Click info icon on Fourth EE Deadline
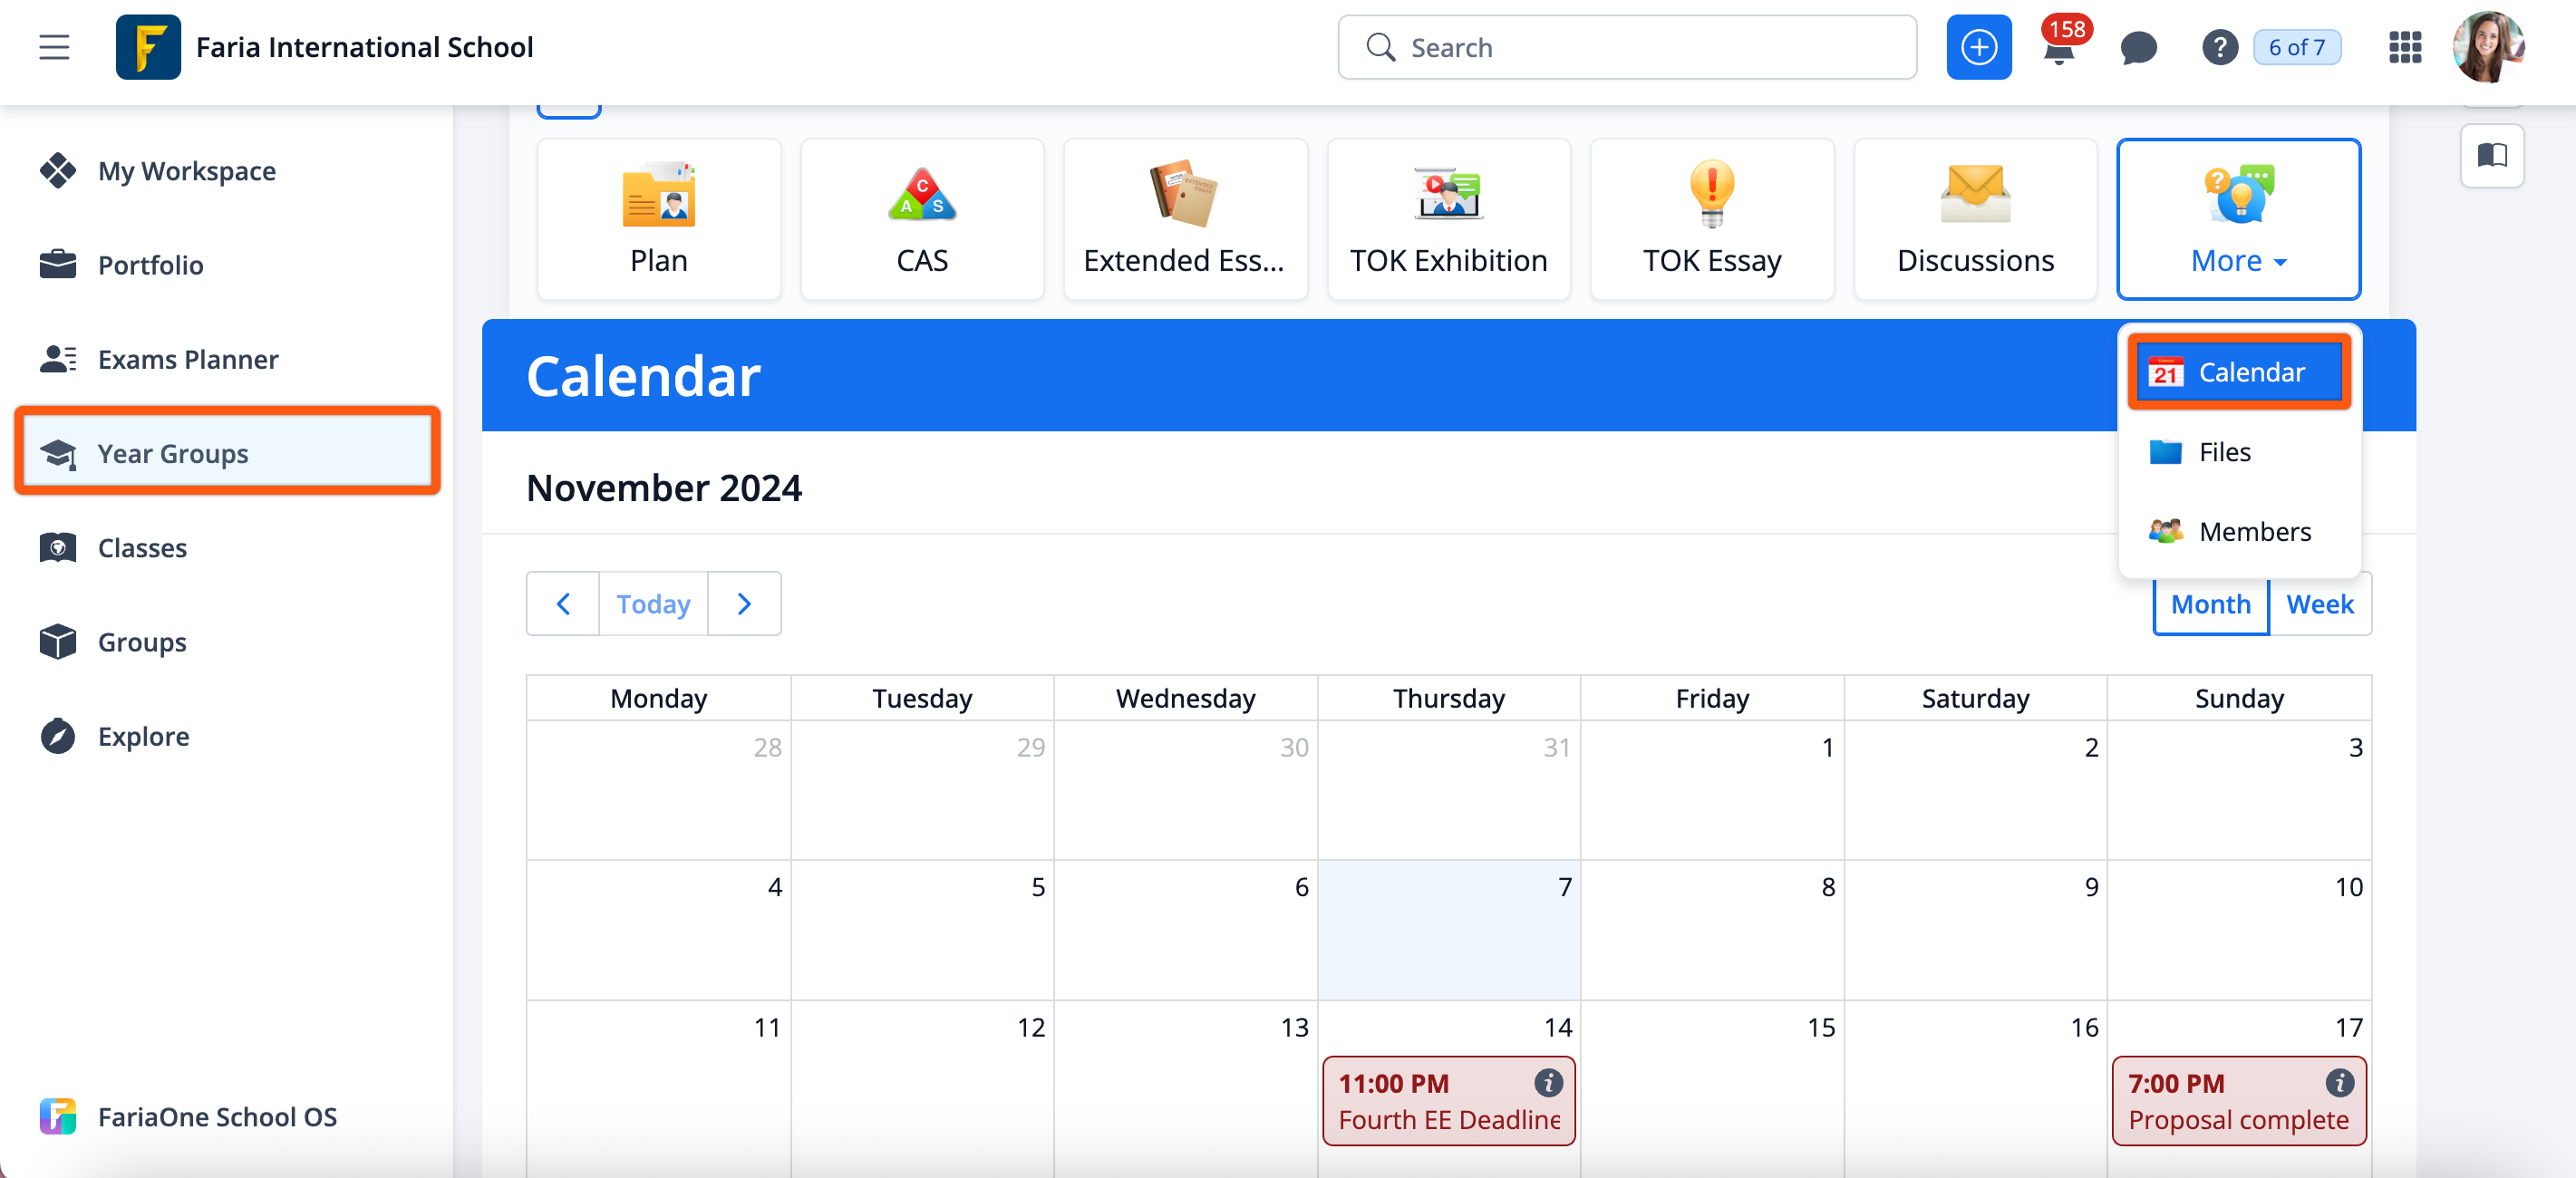The height and width of the screenshot is (1178, 2576). (1548, 1082)
